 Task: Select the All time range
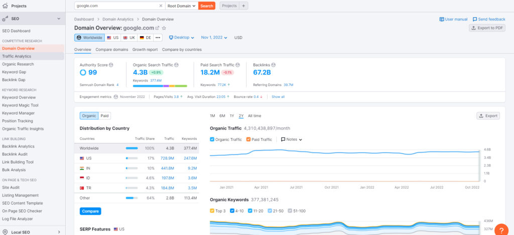(x=254, y=116)
